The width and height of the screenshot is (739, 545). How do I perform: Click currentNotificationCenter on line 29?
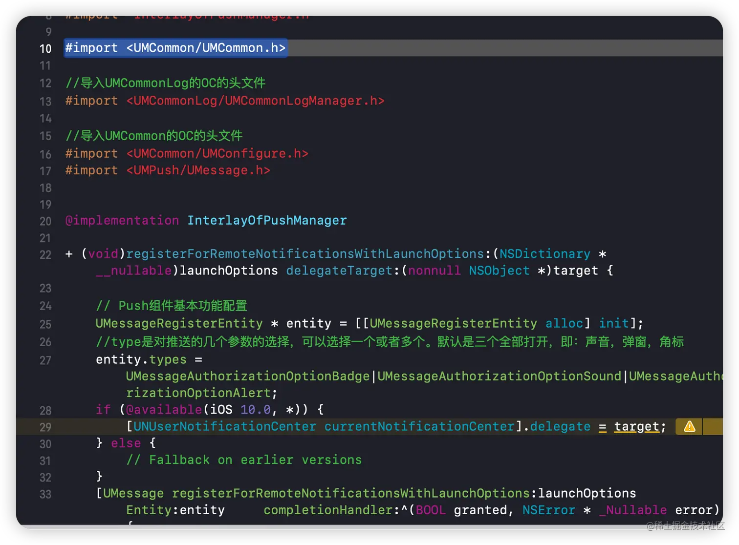[419, 426]
